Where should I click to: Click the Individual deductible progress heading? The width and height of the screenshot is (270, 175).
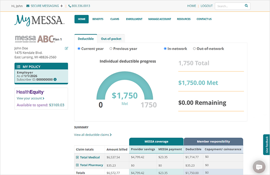coord(128,61)
